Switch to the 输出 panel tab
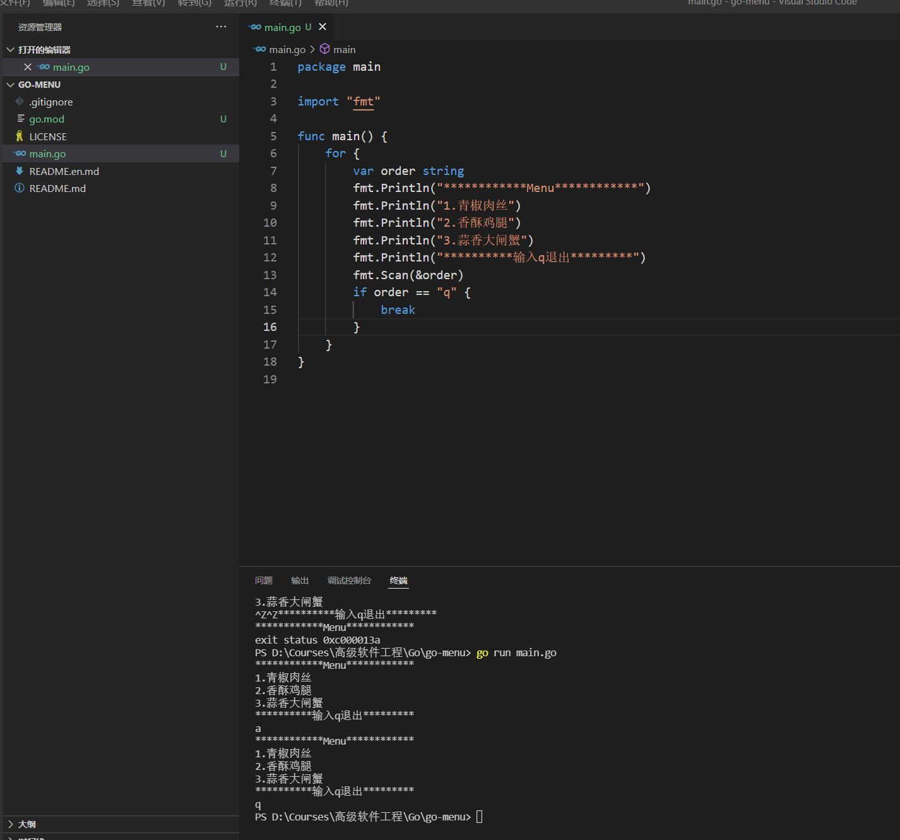This screenshot has width=900, height=840. 300,580
